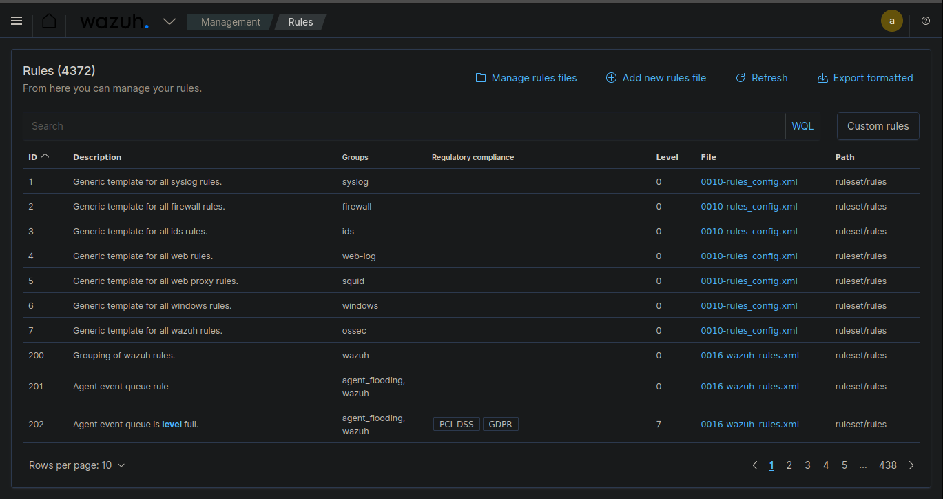This screenshot has height=499, width=943.
Task: Select 'Generic template for all syslog rules.'
Action: [147, 182]
